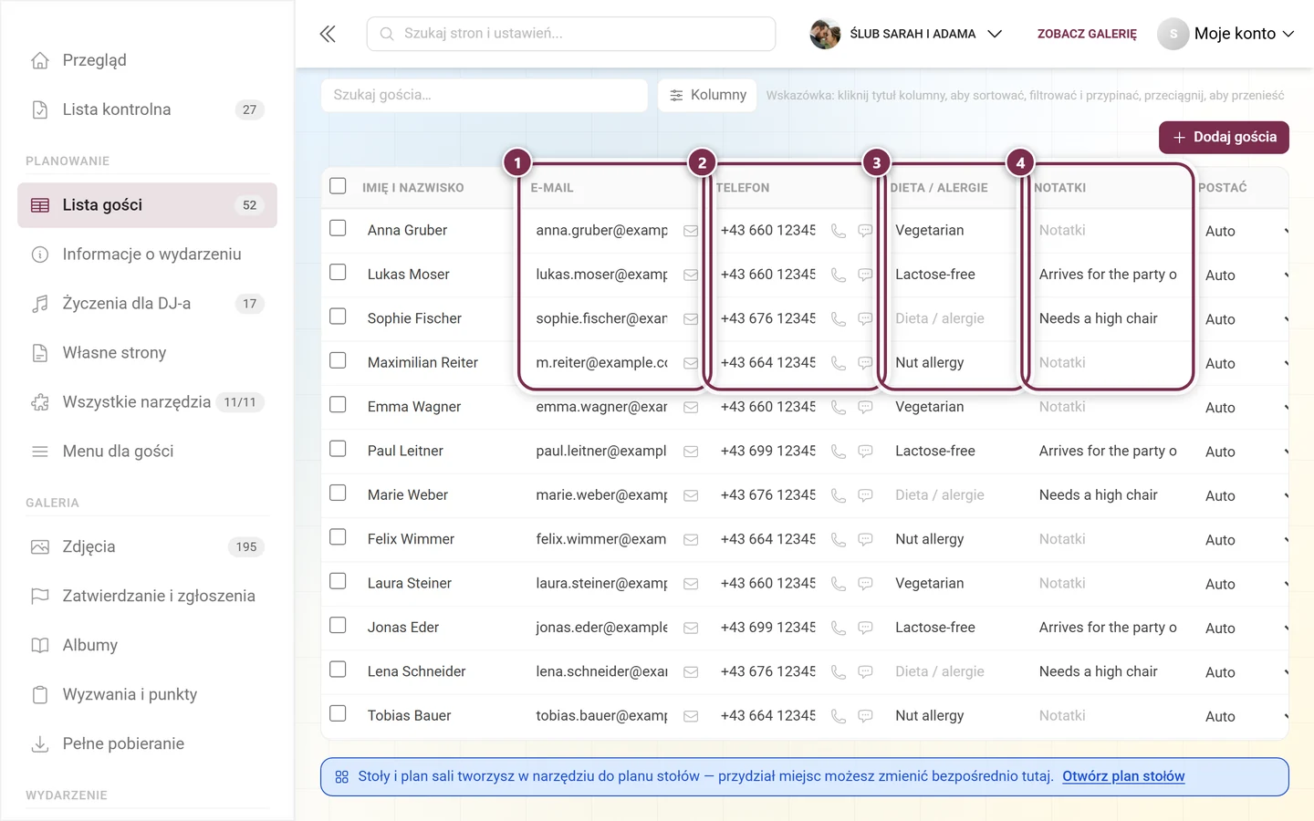Image resolution: width=1314 pixels, height=821 pixels.
Task: Open Przegląd in the sidebar
Action: [x=147, y=60]
